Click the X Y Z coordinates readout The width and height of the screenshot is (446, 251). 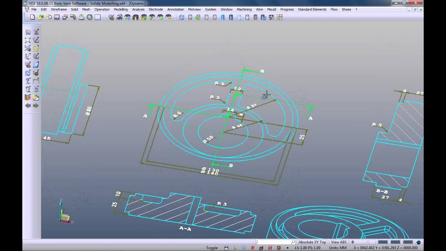coord(385,248)
